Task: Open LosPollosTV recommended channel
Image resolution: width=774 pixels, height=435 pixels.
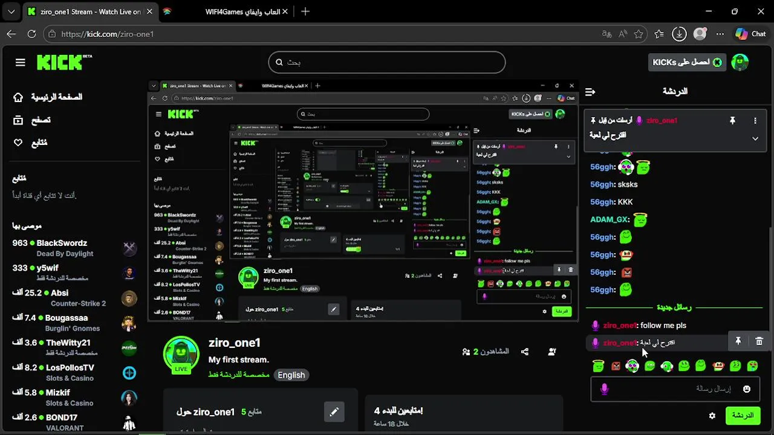Action: pos(74,372)
